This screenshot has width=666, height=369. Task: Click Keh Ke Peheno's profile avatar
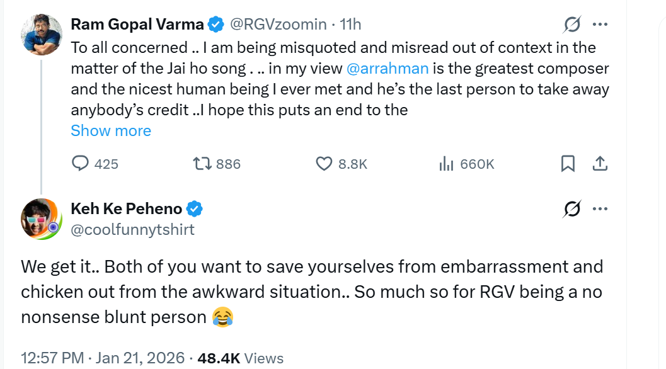pyautogui.click(x=41, y=218)
